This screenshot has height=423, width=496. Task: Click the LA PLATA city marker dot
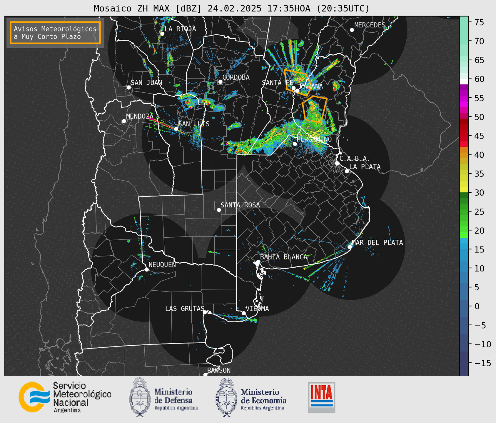(x=347, y=171)
